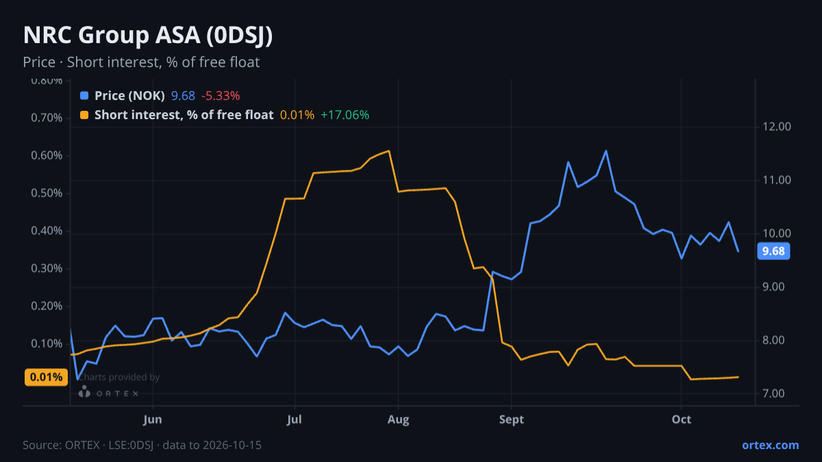The image size is (822, 462).
Task: Click the 0.40% left axis label
Action: (x=47, y=231)
